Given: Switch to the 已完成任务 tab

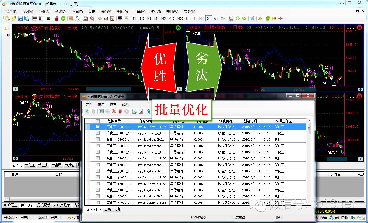Looking at the screenshot, I should coord(112,209).
